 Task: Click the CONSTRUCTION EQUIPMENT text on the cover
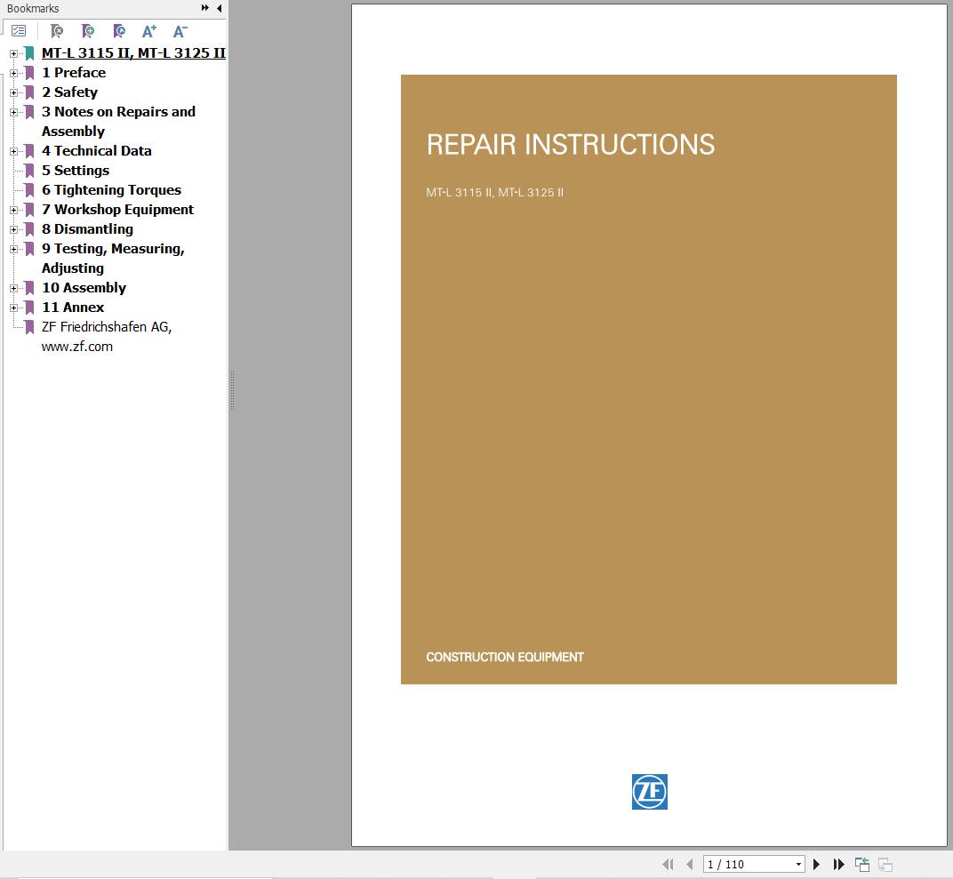[504, 658]
